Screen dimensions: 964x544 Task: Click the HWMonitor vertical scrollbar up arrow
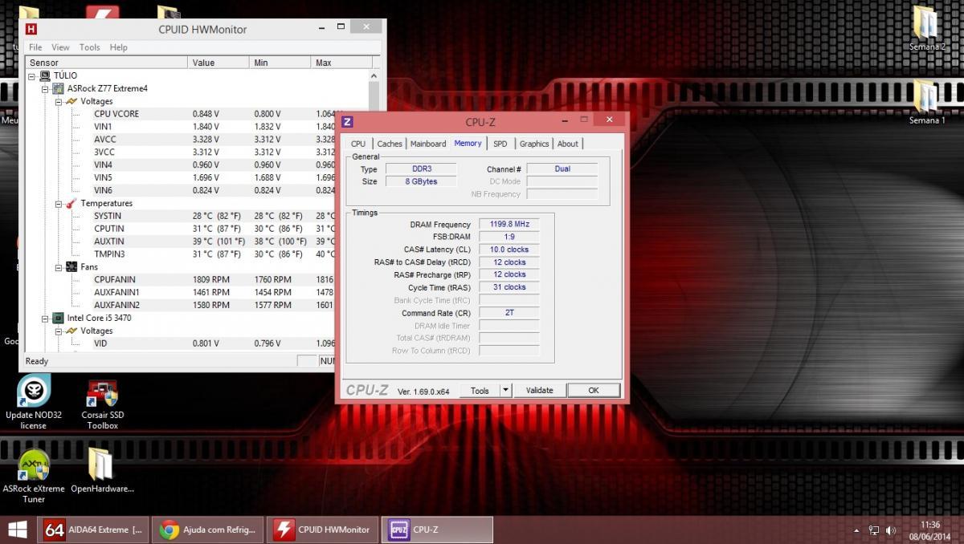pyautogui.click(x=374, y=75)
